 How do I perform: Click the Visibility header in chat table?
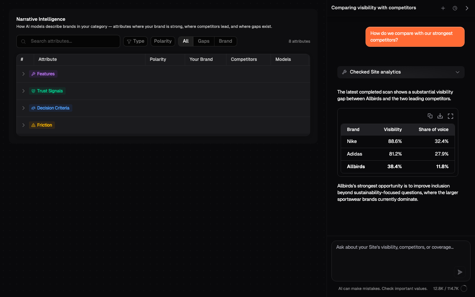(x=393, y=130)
